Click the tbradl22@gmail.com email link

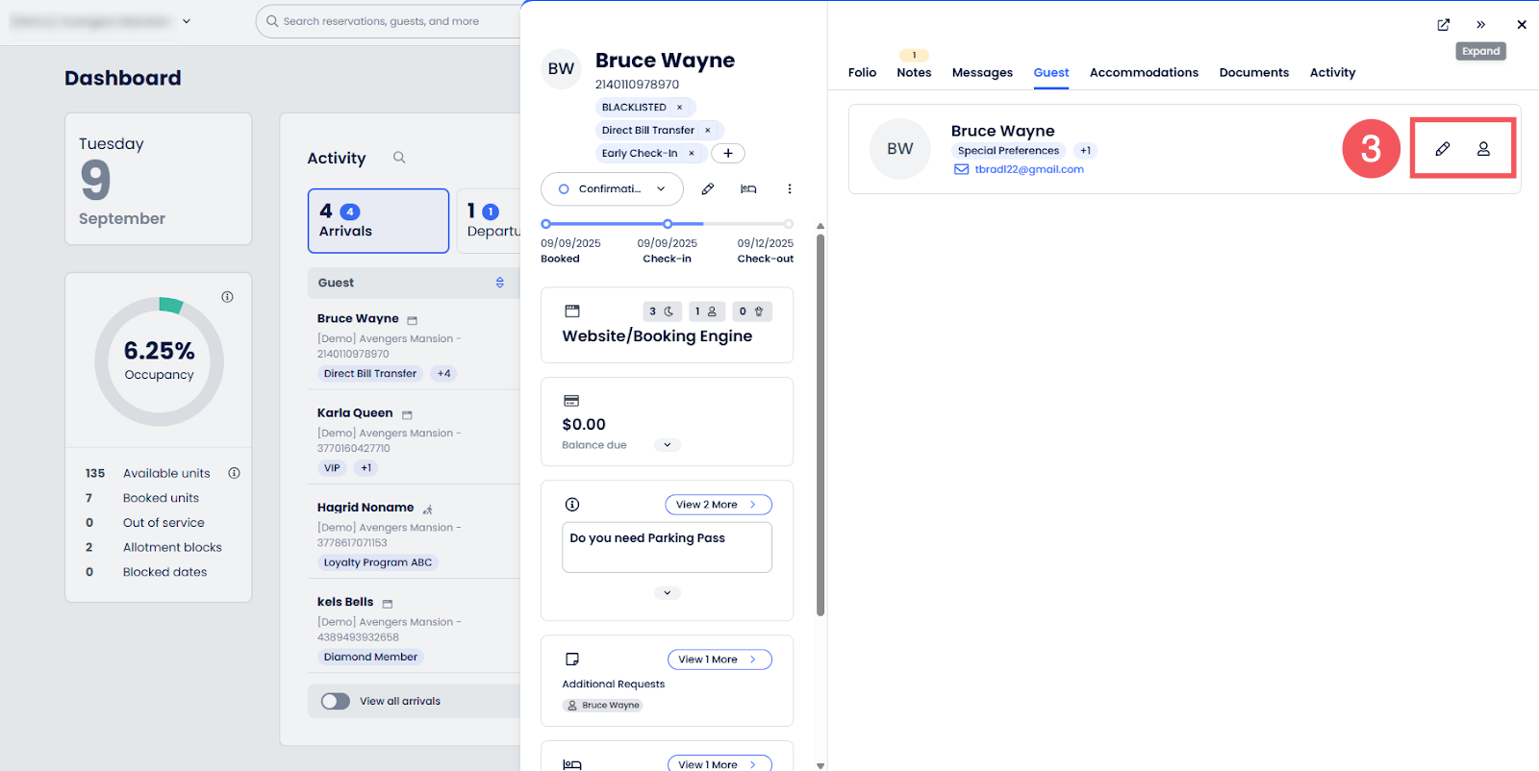pyautogui.click(x=1028, y=169)
